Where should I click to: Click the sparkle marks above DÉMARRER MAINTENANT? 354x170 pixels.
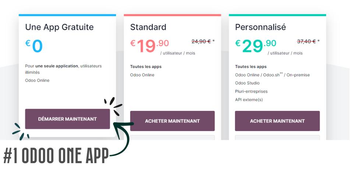click(x=113, y=106)
